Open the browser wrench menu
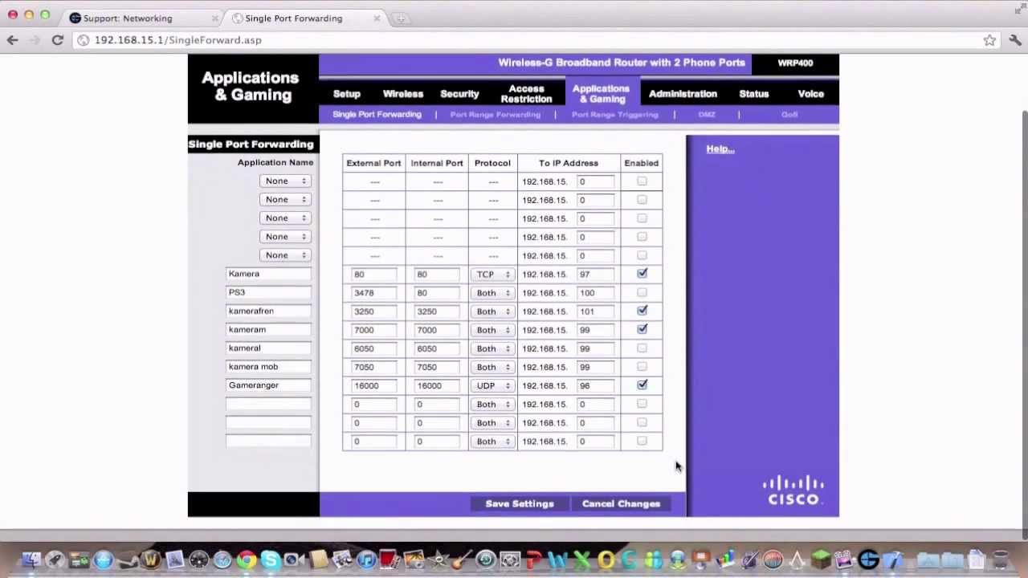 click(1015, 40)
